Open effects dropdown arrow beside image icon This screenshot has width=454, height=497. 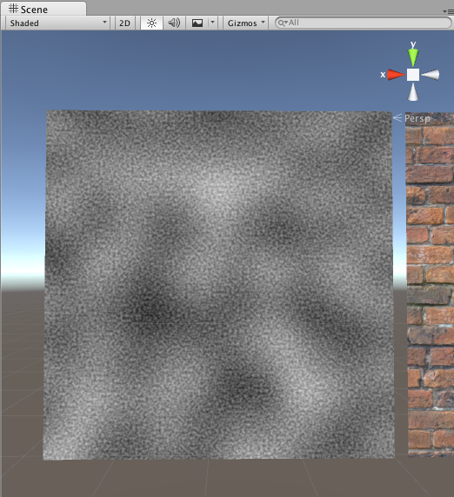213,23
